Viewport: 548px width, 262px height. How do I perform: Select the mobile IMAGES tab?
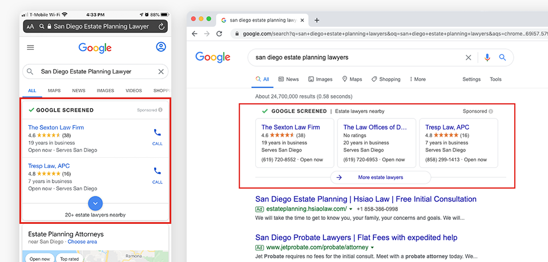(x=105, y=91)
